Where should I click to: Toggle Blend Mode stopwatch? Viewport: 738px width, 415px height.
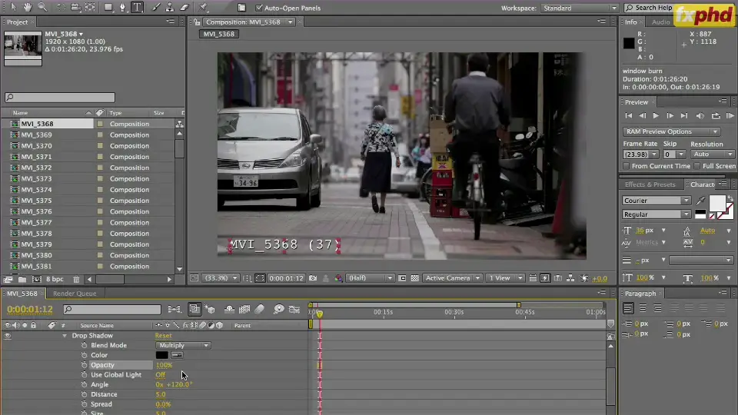[85, 345]
